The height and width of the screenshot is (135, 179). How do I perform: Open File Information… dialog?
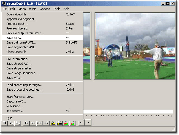pyautogui.click(x=42, y=59)
